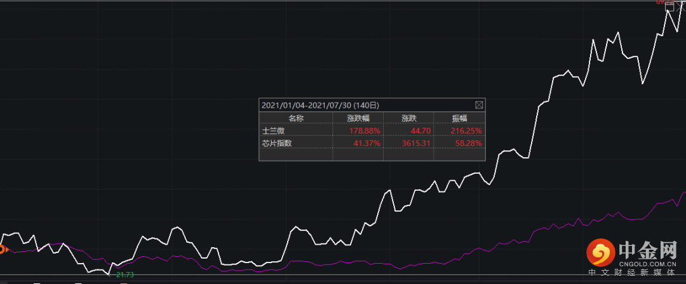The height and width of the screenshot is (284, 686).
Task: Select the 士兰微 row name
Action: (x=273, y=131)
